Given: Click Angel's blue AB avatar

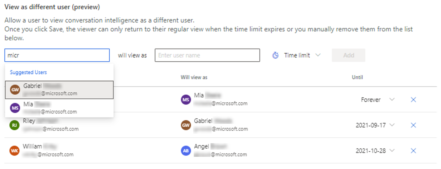Looking at the screenshot, I should click(x=186, y=151).
